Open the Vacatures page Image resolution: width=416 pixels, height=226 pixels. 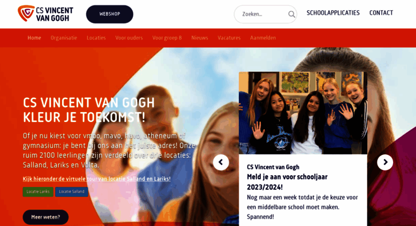tap(229, 38)
